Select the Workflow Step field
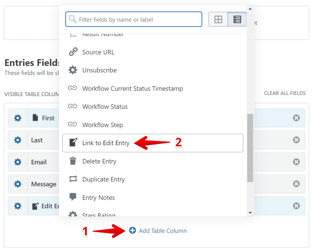Screen dimensions: 313x252 click(102, 125)
